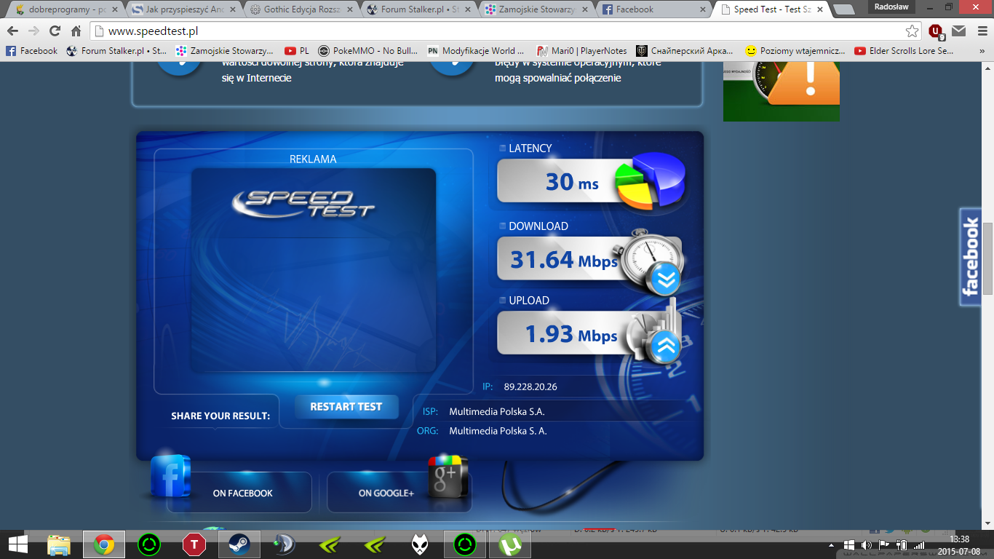Open the PokeMMO - No Bull... bookmark
Screen dimensions: 994x559
pos(368,51)
